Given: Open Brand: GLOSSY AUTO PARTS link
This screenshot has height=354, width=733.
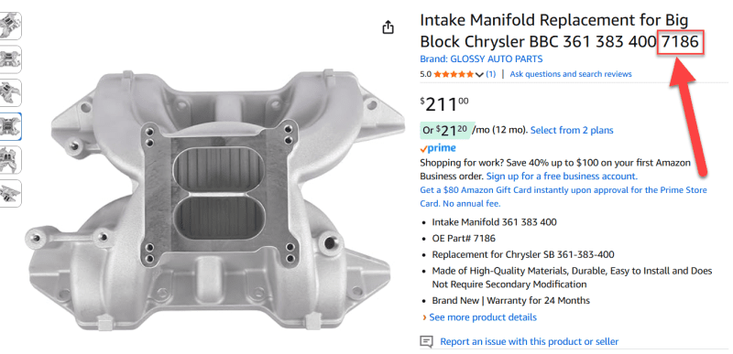Looking at the screenshot, I should pyautogui.click(x=481, y=59).
